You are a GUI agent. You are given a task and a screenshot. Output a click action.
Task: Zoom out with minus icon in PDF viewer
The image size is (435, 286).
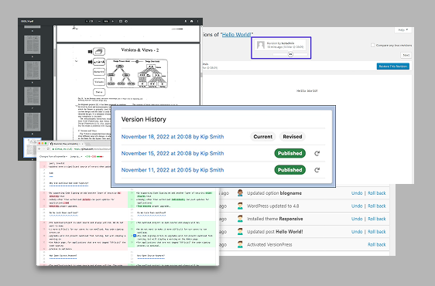[99, 22]
